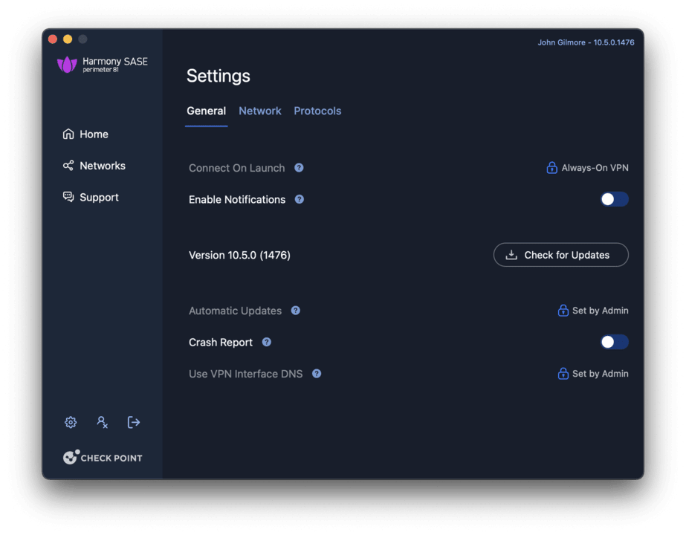The height and width of the screenshot is (535, 686).
Task: Click the switch-account user icon
Action: pos(102,422)
